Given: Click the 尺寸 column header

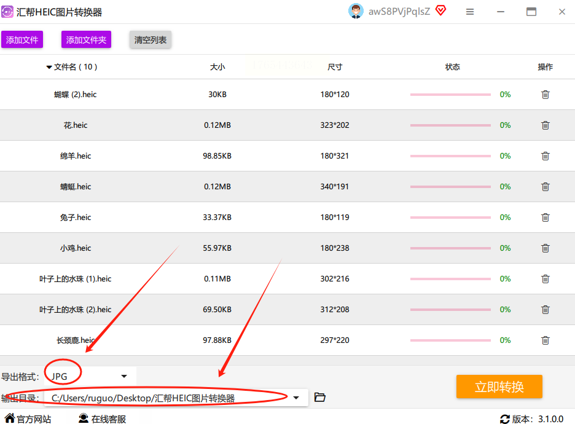Looking at the screenshot, I should 334,67.
